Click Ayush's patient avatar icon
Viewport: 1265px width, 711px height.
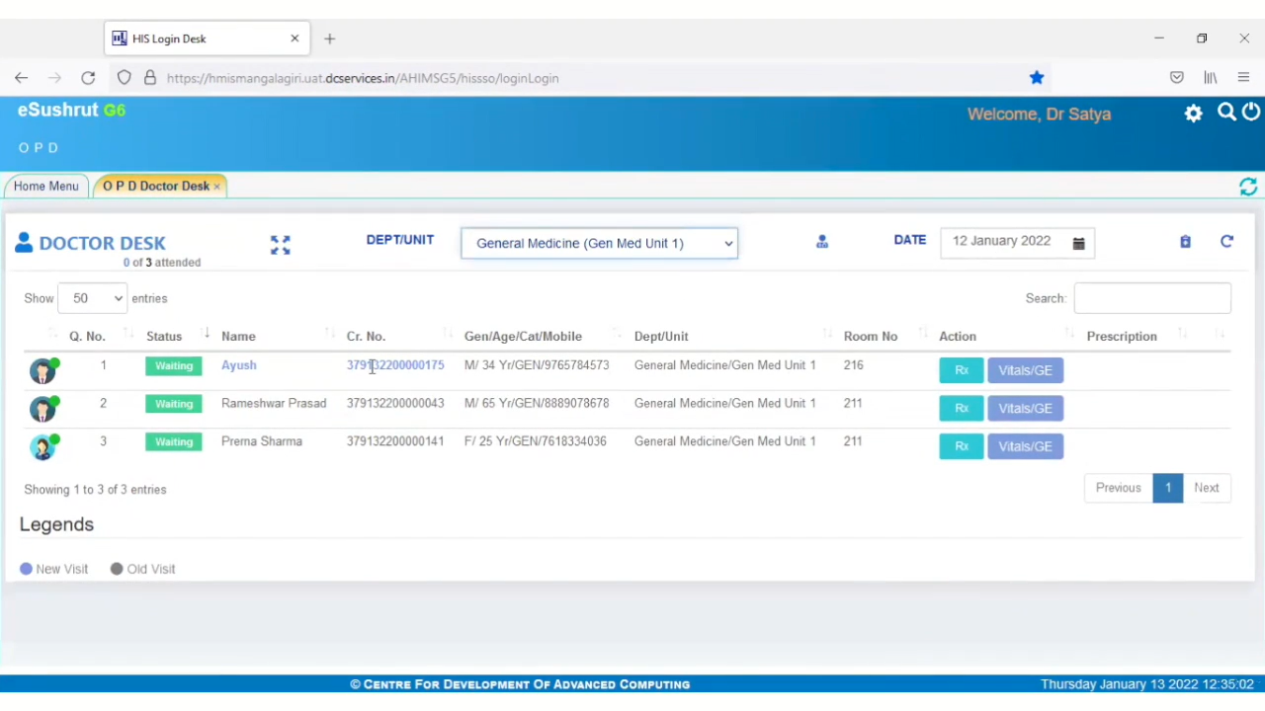tap(42, 371)
